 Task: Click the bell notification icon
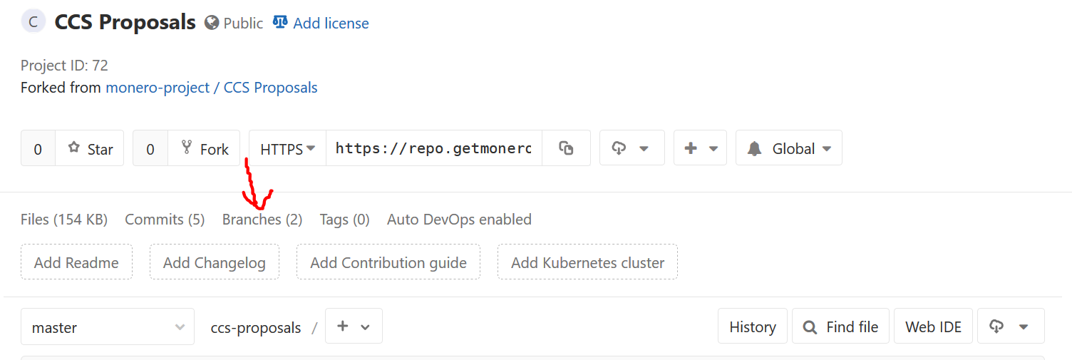tap(754, 148)
